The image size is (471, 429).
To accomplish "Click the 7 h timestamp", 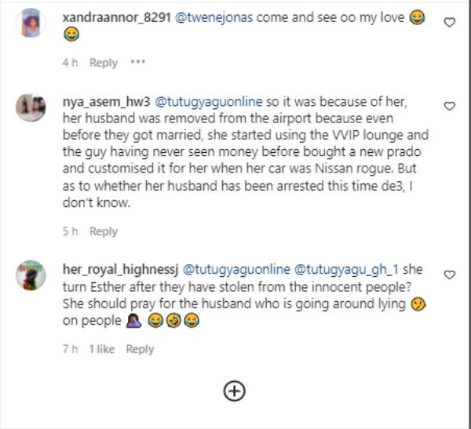I will click(x=71, y=349).
